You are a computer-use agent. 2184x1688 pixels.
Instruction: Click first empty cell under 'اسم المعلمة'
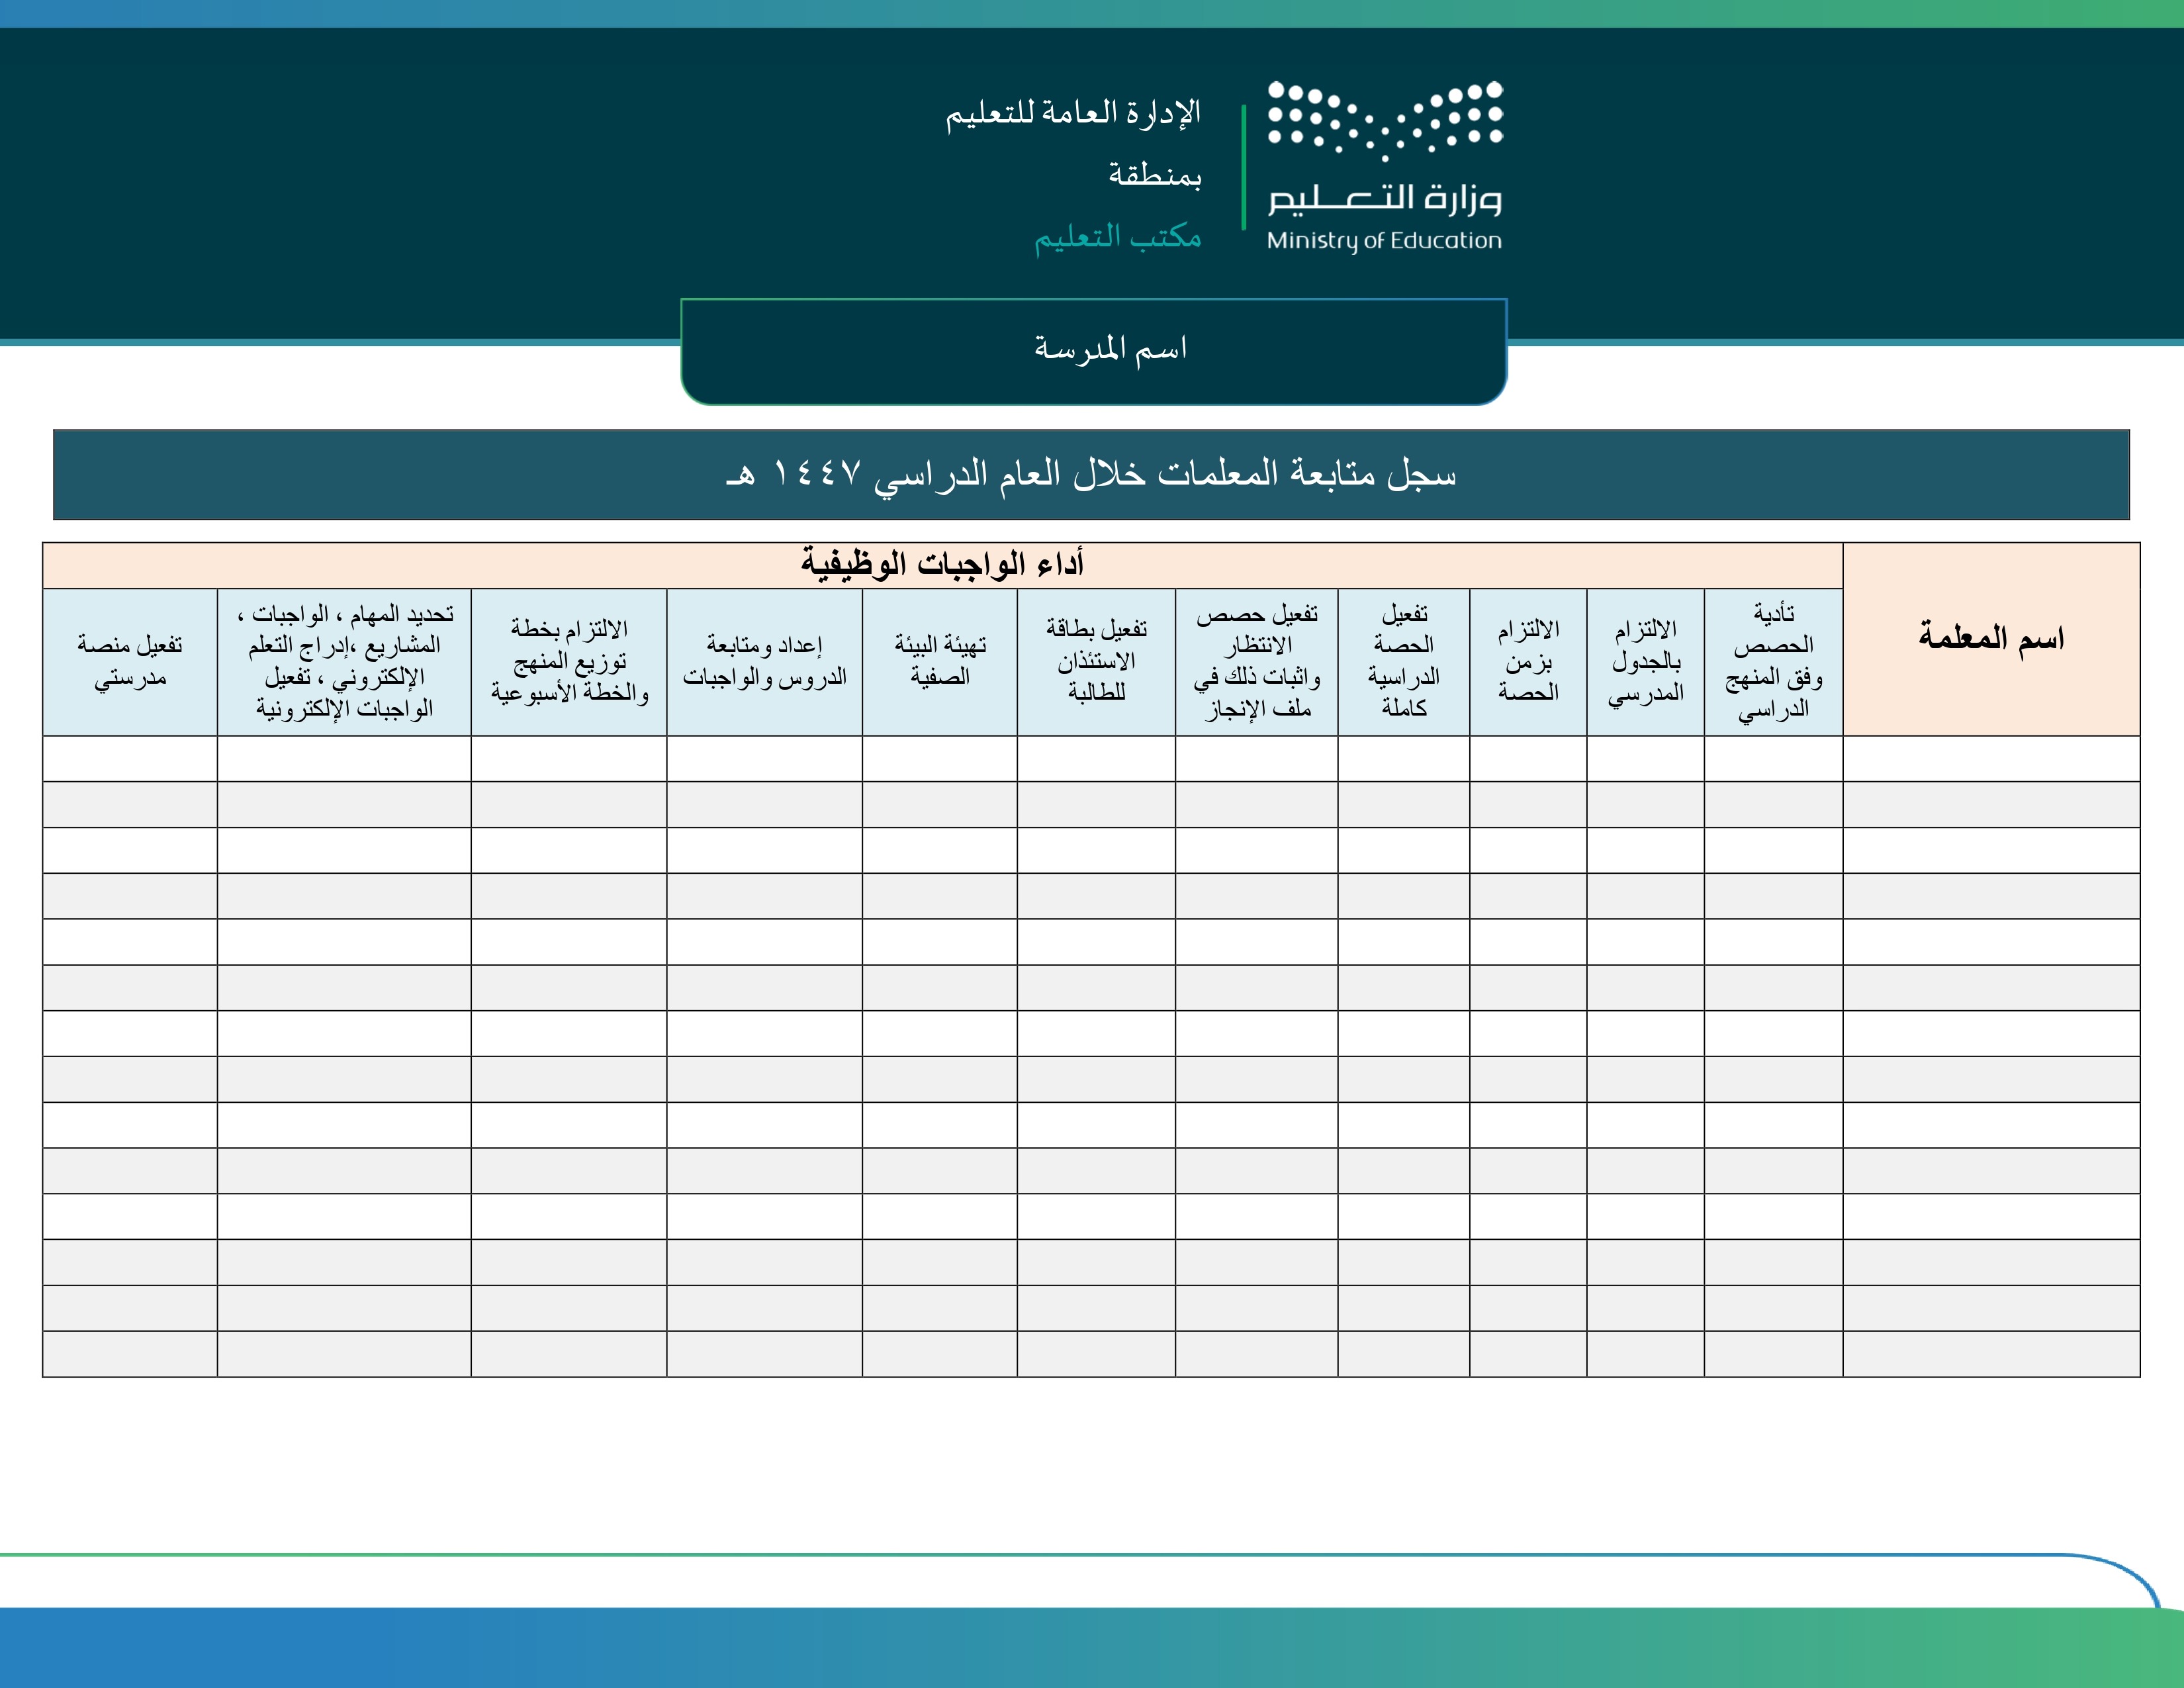tap(1990, 759)
